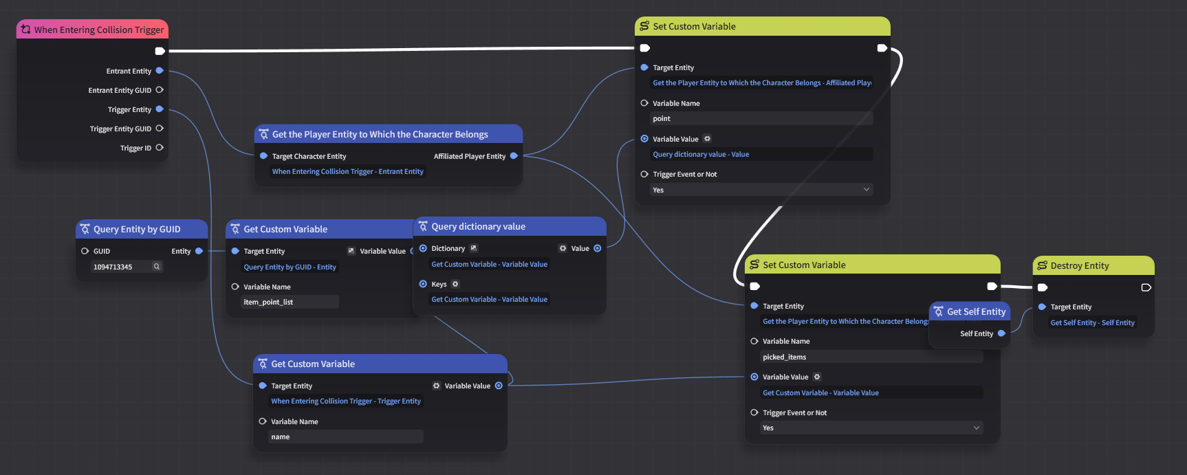This screenshot has width=1187, height=475.
Task: Select the Trigger Entity output pin
Action: 160,109
